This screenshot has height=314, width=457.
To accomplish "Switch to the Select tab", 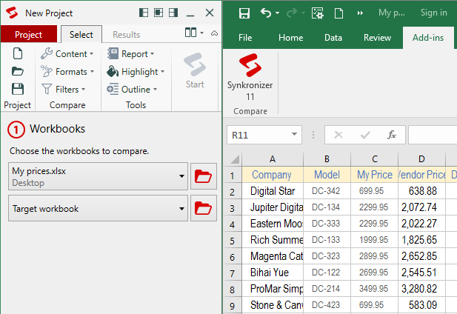I will coord(81,34).
